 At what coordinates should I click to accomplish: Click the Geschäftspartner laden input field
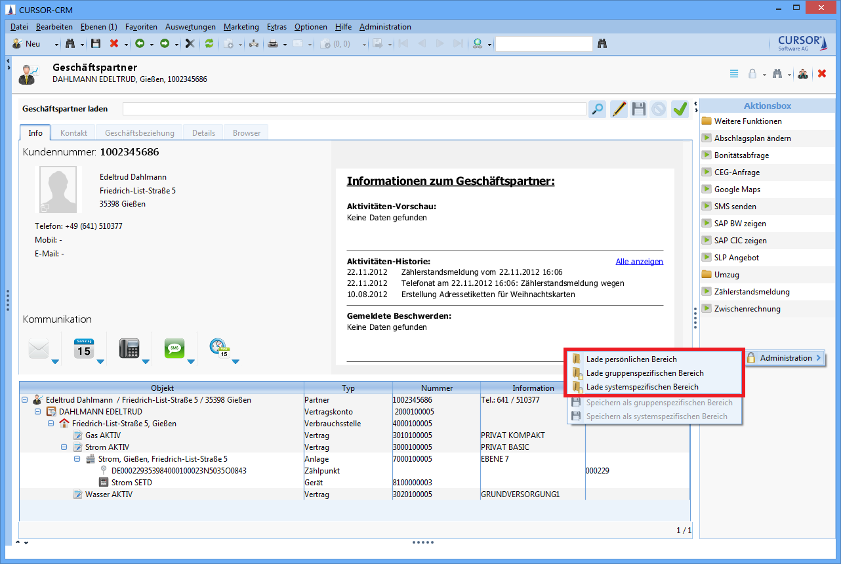pyautogui.click(x=354, y=109)
